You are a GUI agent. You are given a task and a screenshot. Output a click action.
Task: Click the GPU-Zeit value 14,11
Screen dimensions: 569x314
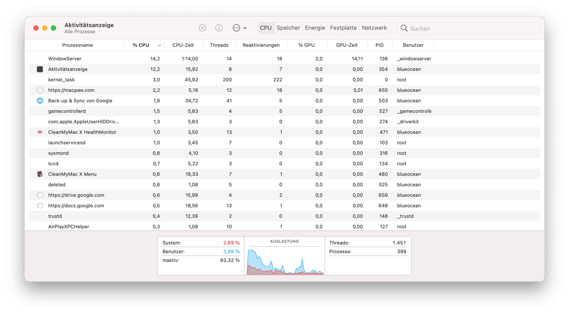357,59
